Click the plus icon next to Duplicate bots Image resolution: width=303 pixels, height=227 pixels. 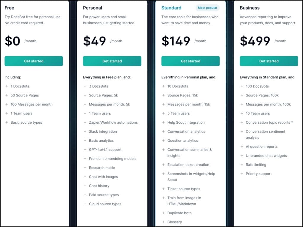click(163, 213)
